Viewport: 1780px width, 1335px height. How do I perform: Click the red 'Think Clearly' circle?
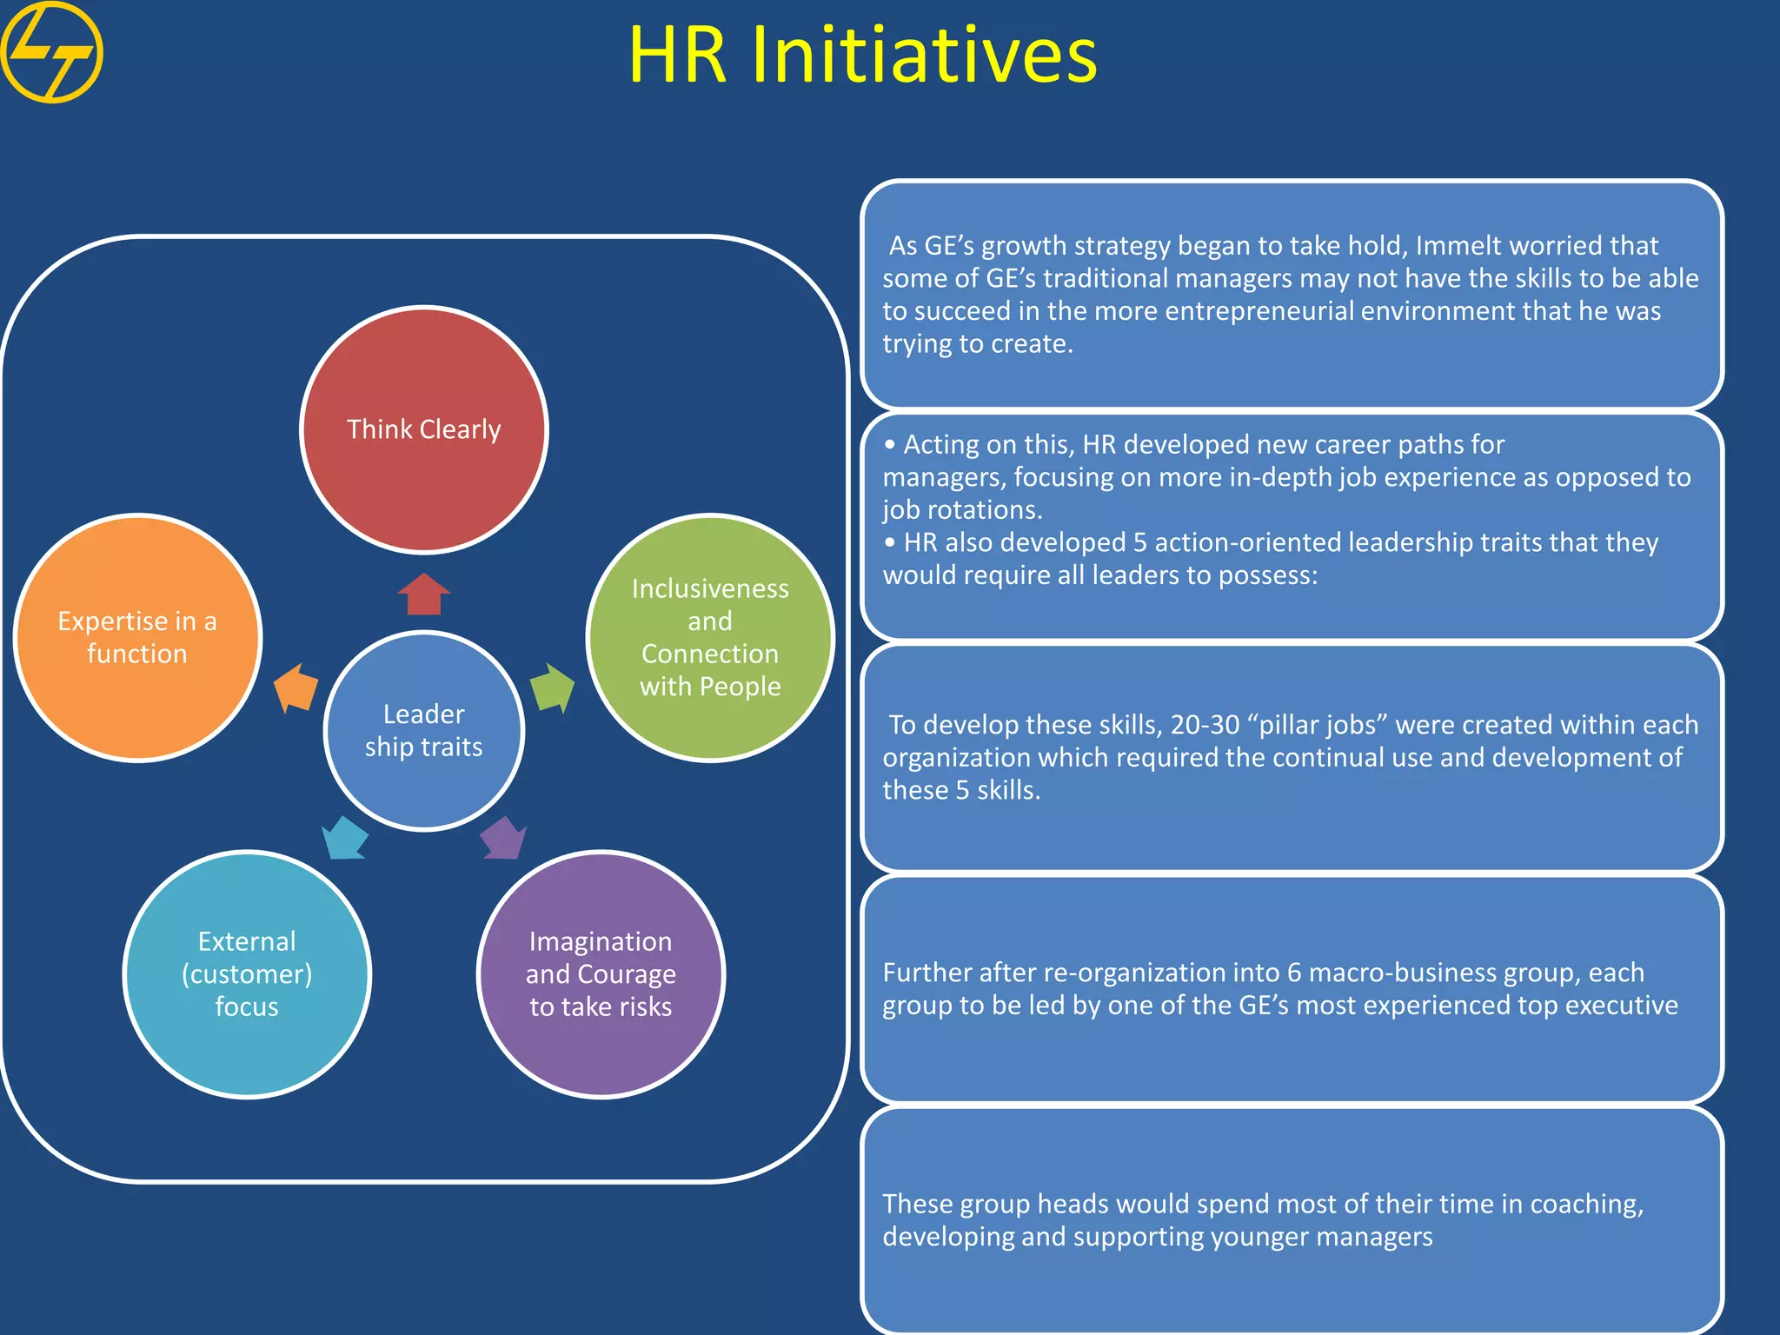point(424,429)
